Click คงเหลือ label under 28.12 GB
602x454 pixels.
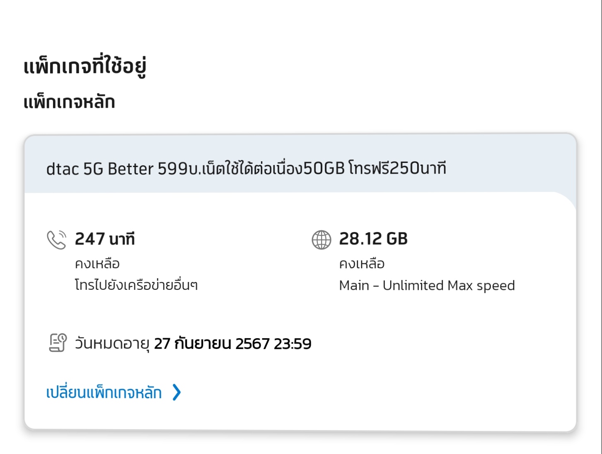pos(362,264)
